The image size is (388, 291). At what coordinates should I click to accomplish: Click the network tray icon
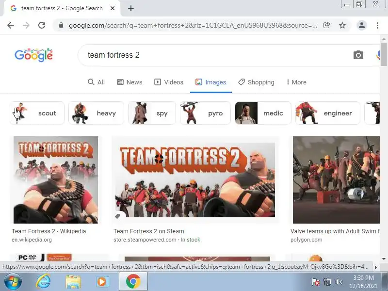327,282
